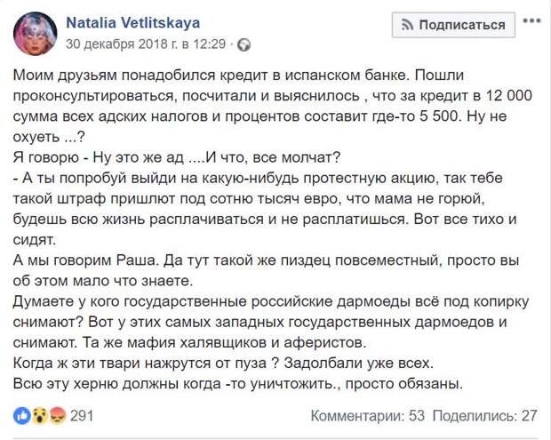The height and width of the screenshot is (440, 551).
Task: Open the 291 reactions count list
Action: pyautogui.click(x=82, y=416)
